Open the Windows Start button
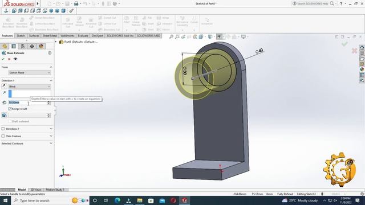365x205 pixels. point(5,200)
